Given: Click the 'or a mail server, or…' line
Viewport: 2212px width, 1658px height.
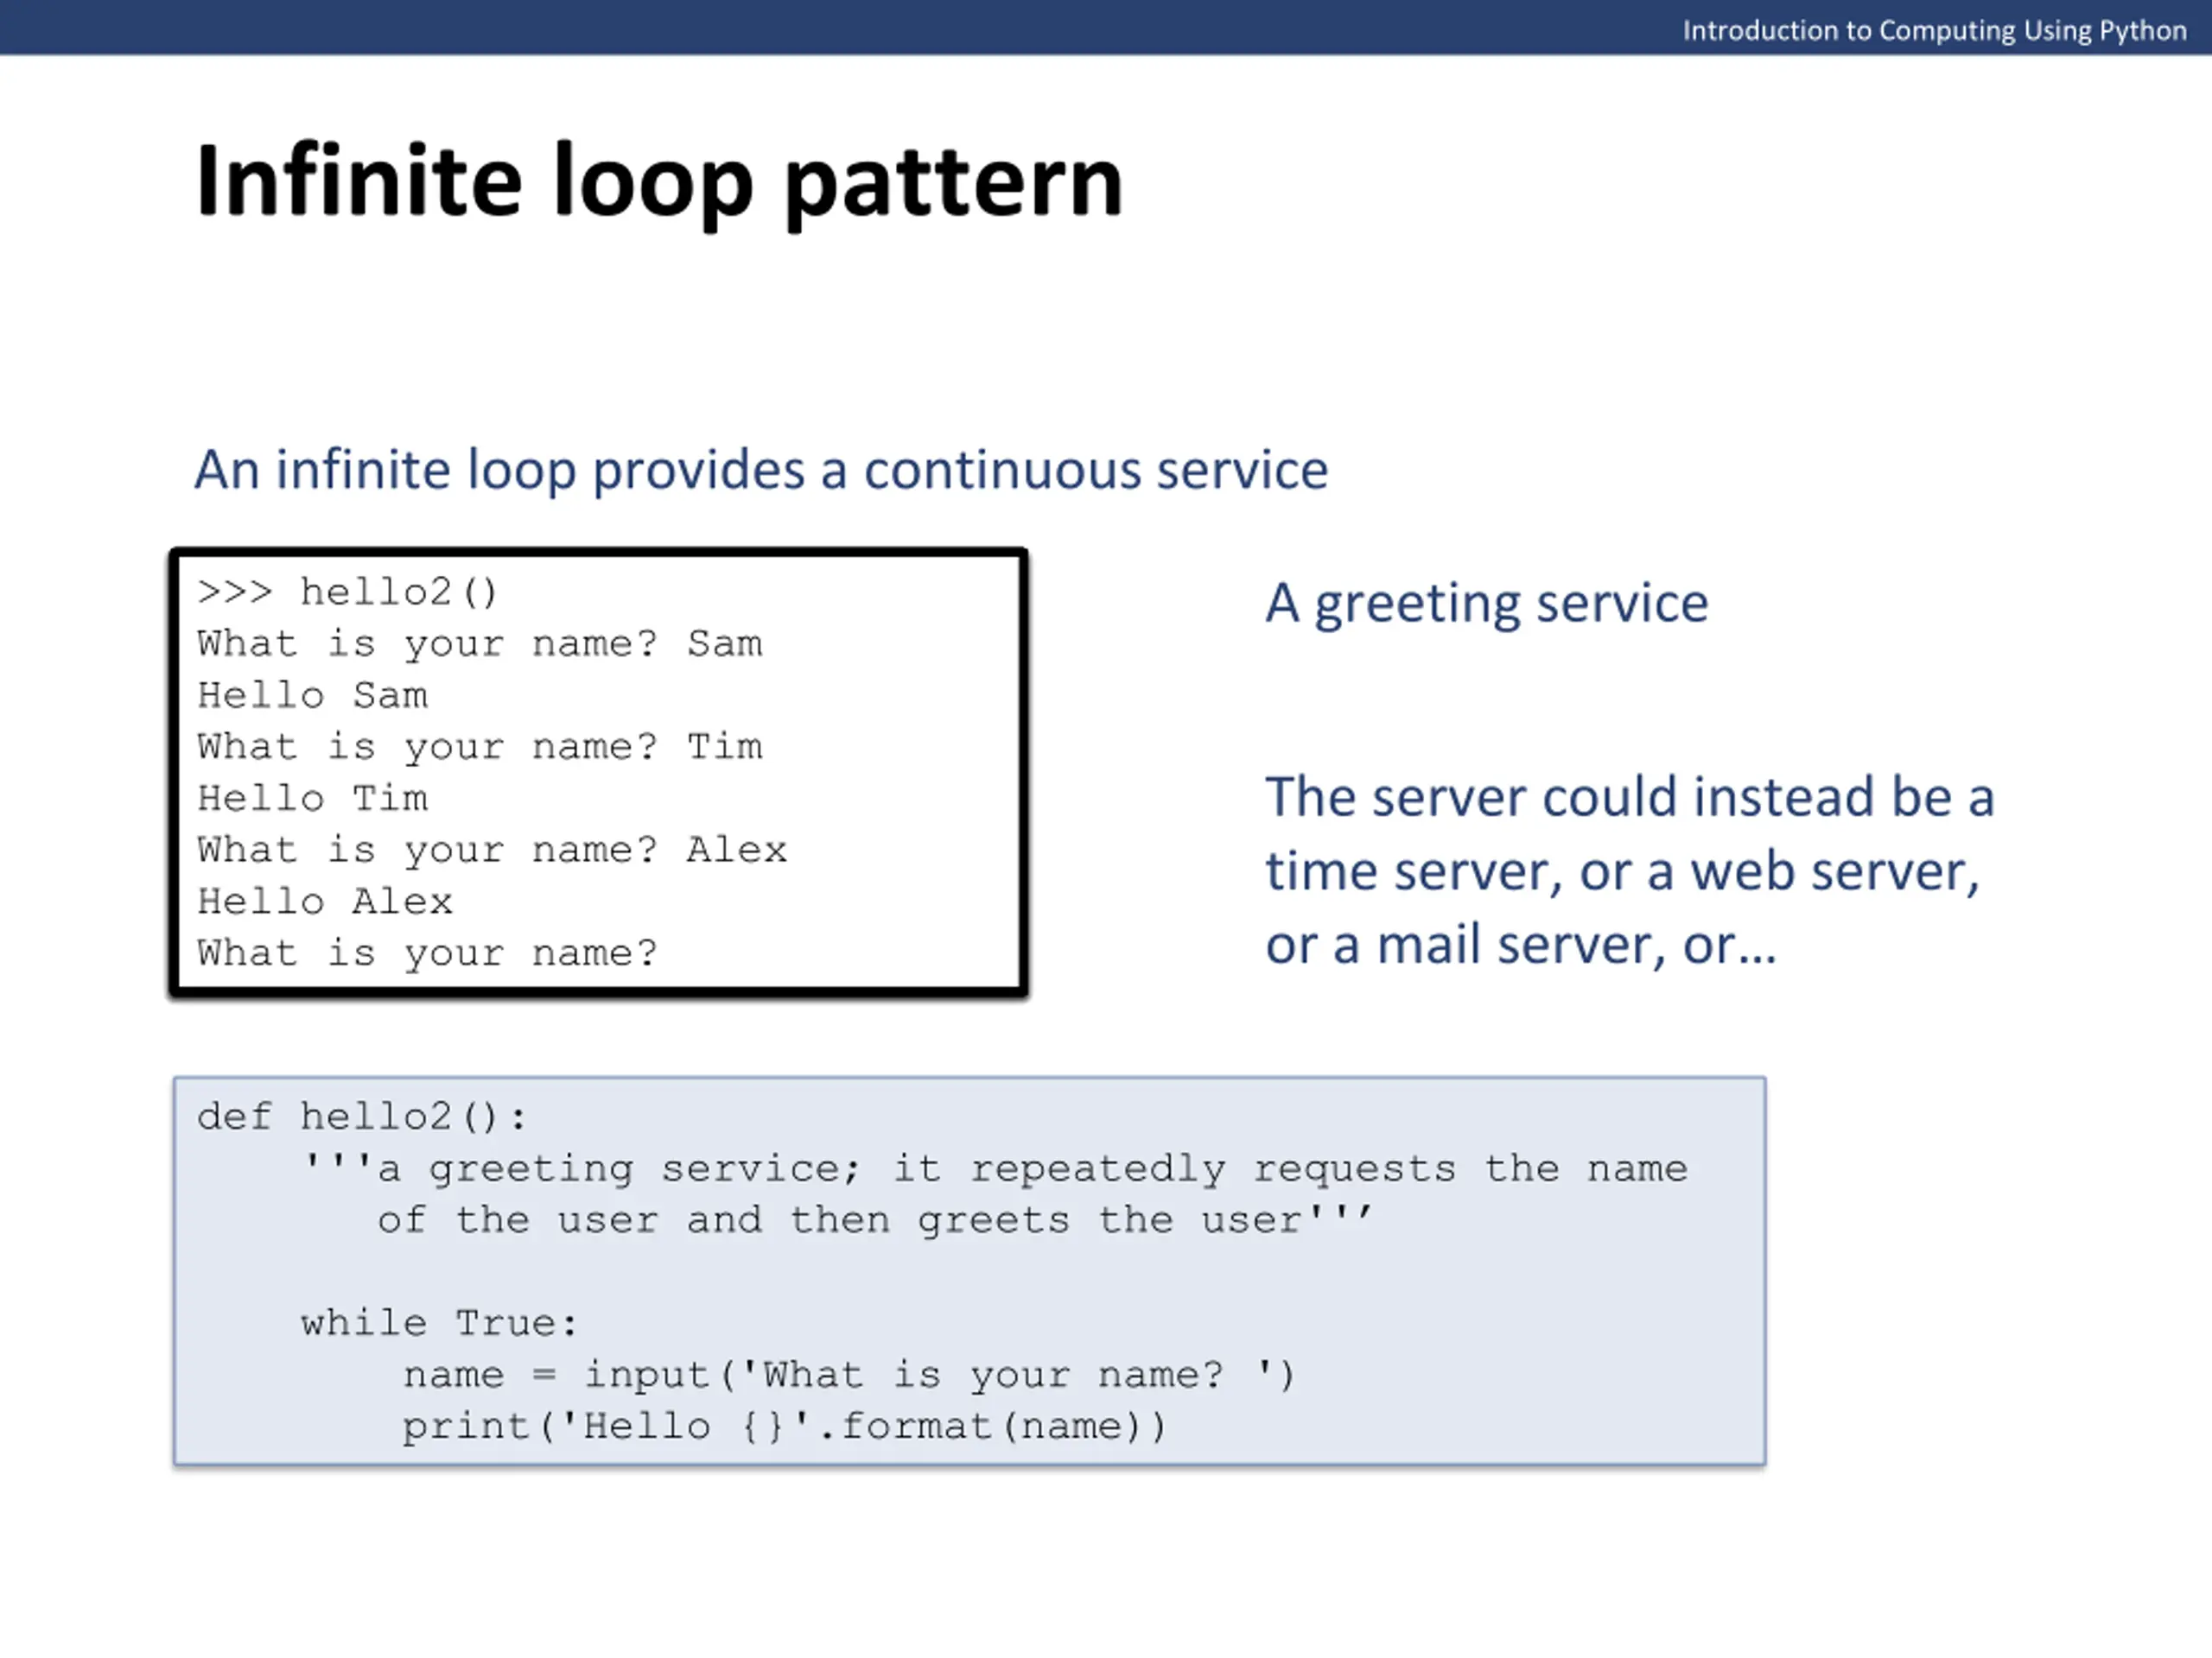Looking at the screenshot, I should click(1521, 946).
